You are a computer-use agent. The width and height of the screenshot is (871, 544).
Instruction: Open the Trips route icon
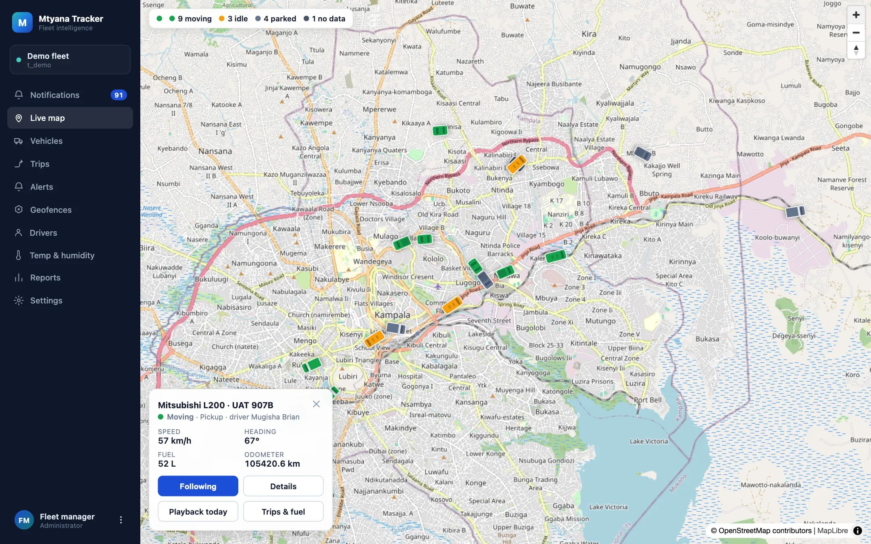point(19,164)
